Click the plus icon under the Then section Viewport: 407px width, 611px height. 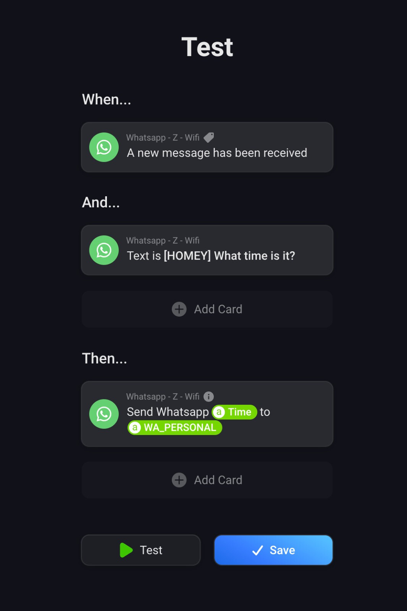[179, 480]
